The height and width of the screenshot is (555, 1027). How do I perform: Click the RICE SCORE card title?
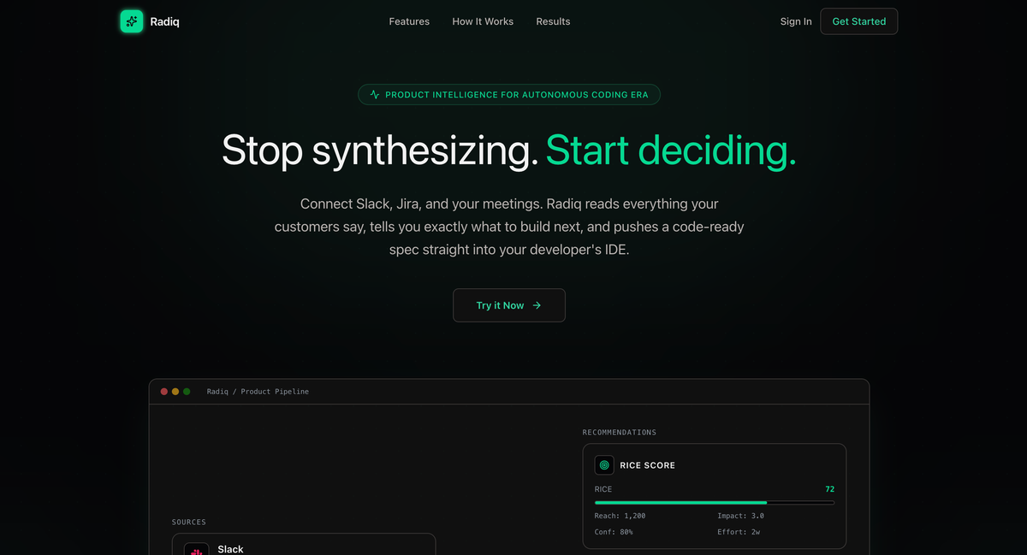tap(648, 465)
